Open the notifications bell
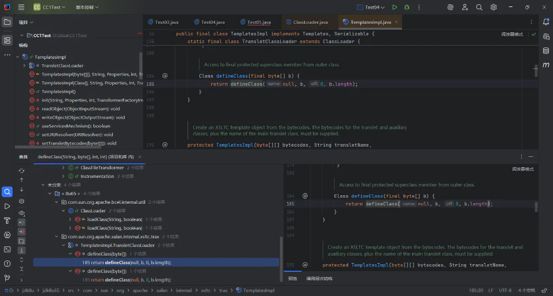This screenshot has height=296, width=553. coord(546,22)
